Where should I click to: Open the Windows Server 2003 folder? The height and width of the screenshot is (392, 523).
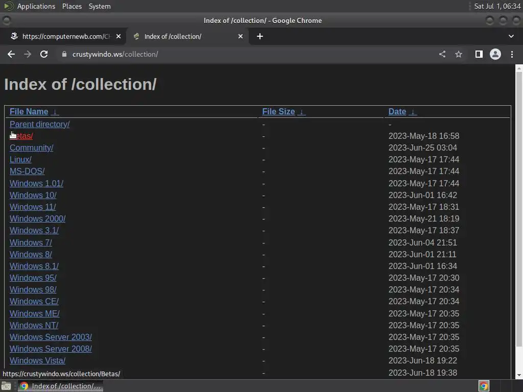pos(51,337)
